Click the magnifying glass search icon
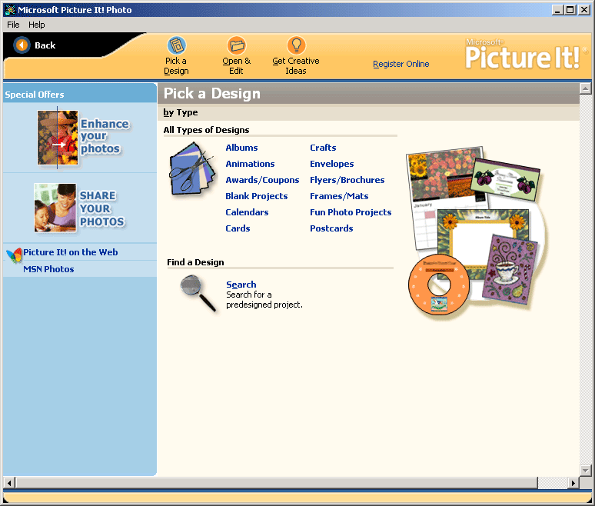The width and height of the screenshot is (595, 506). coord(198,294)
